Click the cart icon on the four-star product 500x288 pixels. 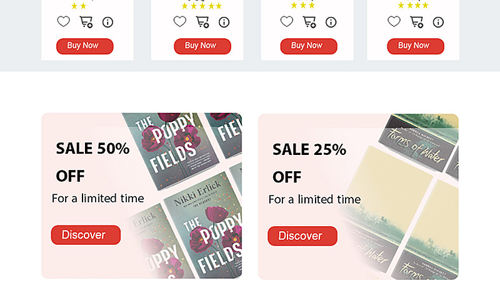(417, 22)
